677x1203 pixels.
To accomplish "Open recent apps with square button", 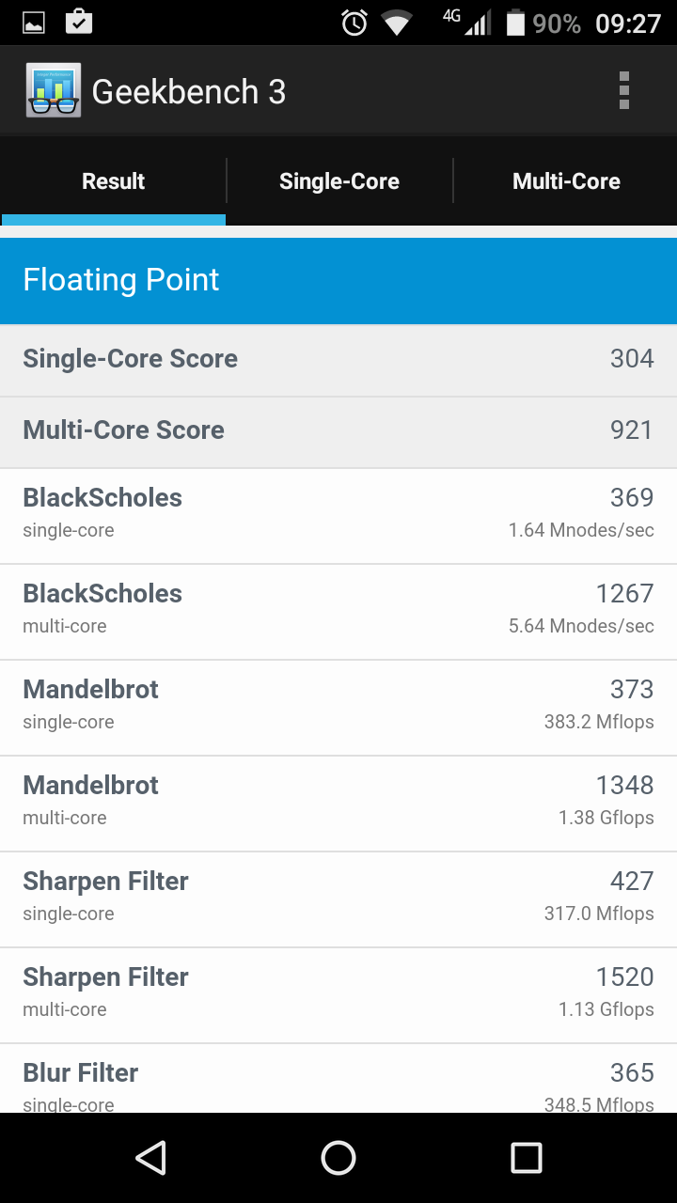I will pos(526,1158).
